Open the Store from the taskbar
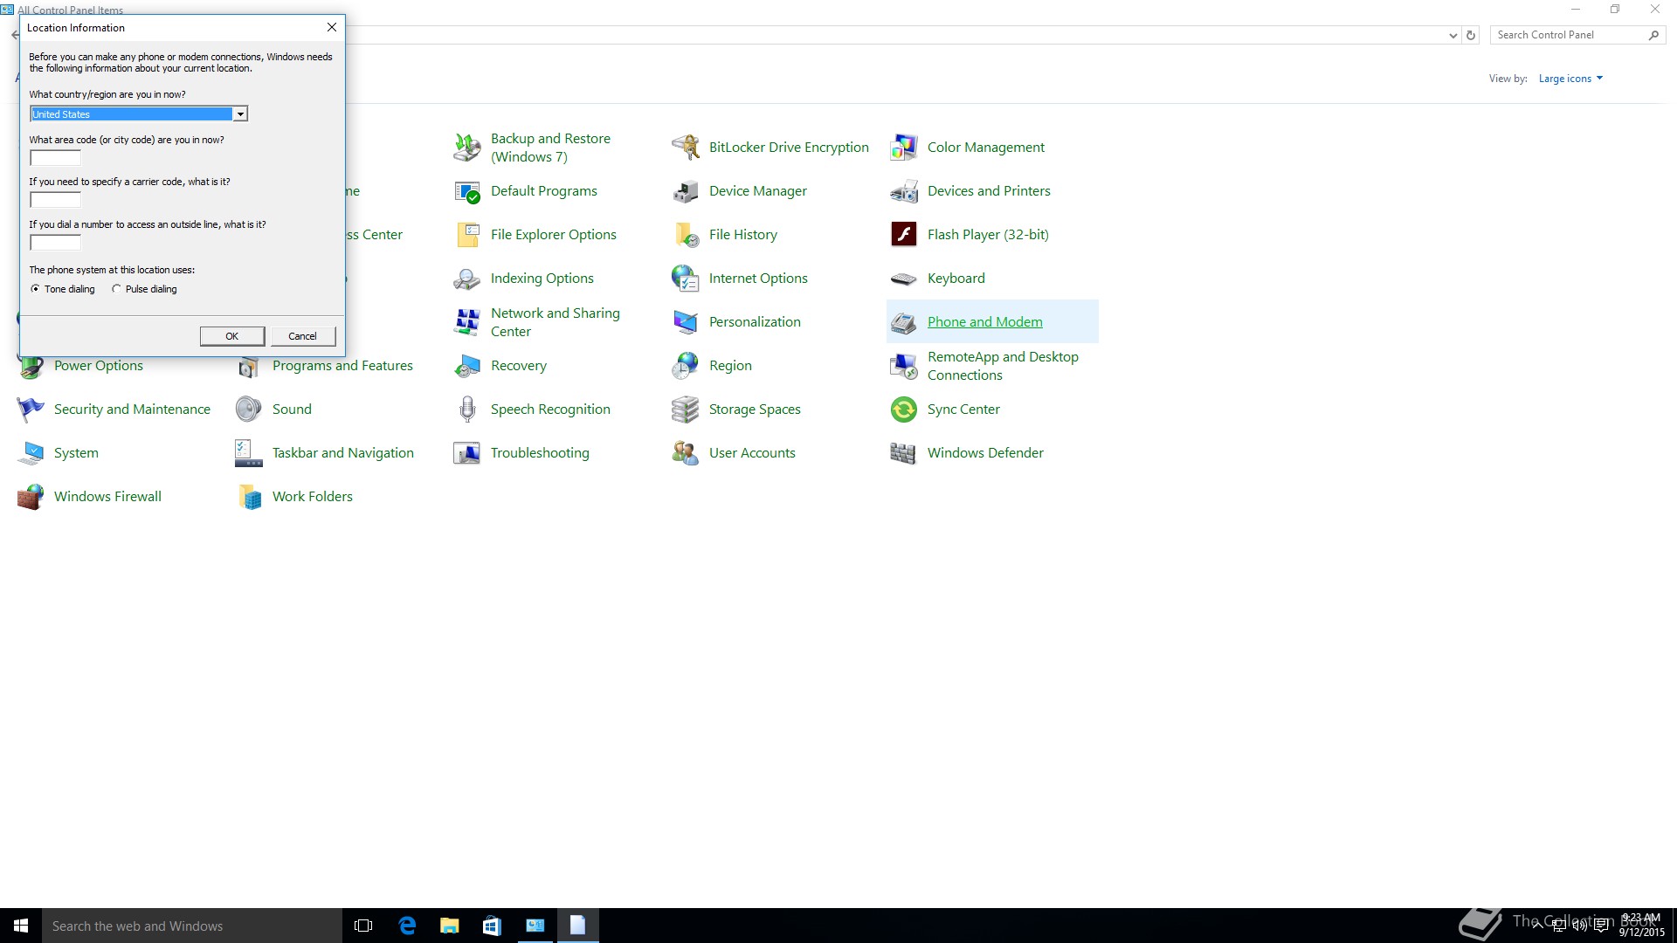This screenshot has height=943, width=1677. pyautogui.click(x=492, y=926)
